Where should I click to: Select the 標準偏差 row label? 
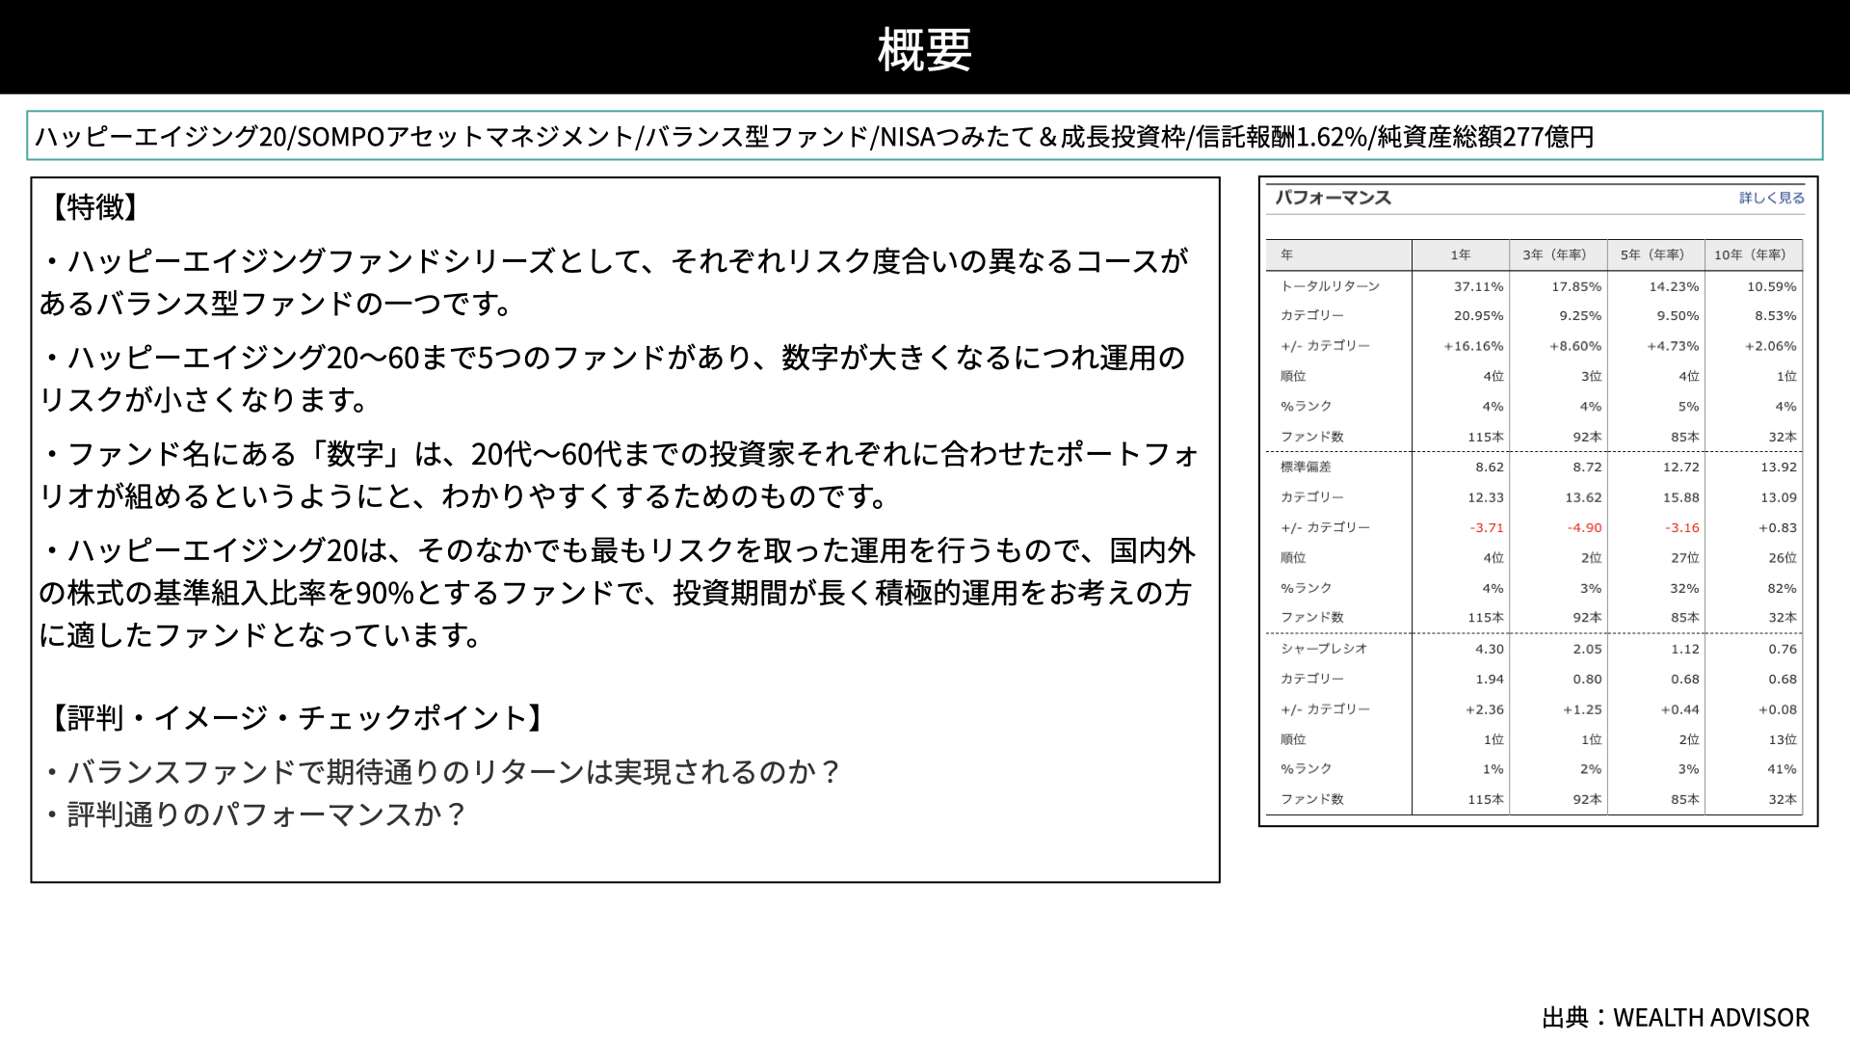(1306, 467)
